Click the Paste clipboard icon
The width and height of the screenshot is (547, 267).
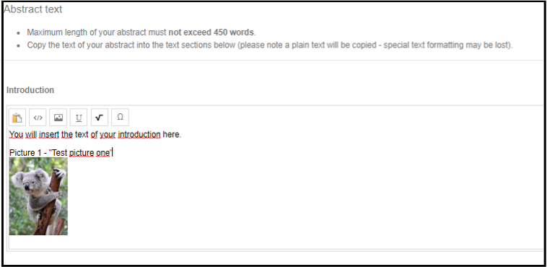[x=17, y=118]
